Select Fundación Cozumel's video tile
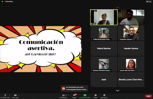This screenshot has height=99, width=153. point(131,33)
